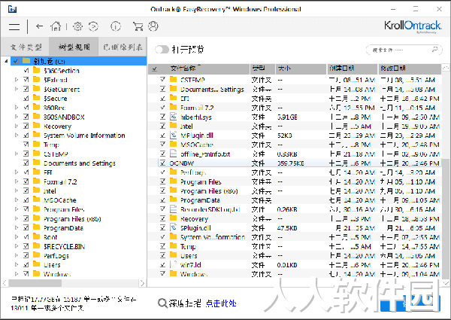Toggle the preview switch on
The image size is (451, 320).
coord(162,50)
